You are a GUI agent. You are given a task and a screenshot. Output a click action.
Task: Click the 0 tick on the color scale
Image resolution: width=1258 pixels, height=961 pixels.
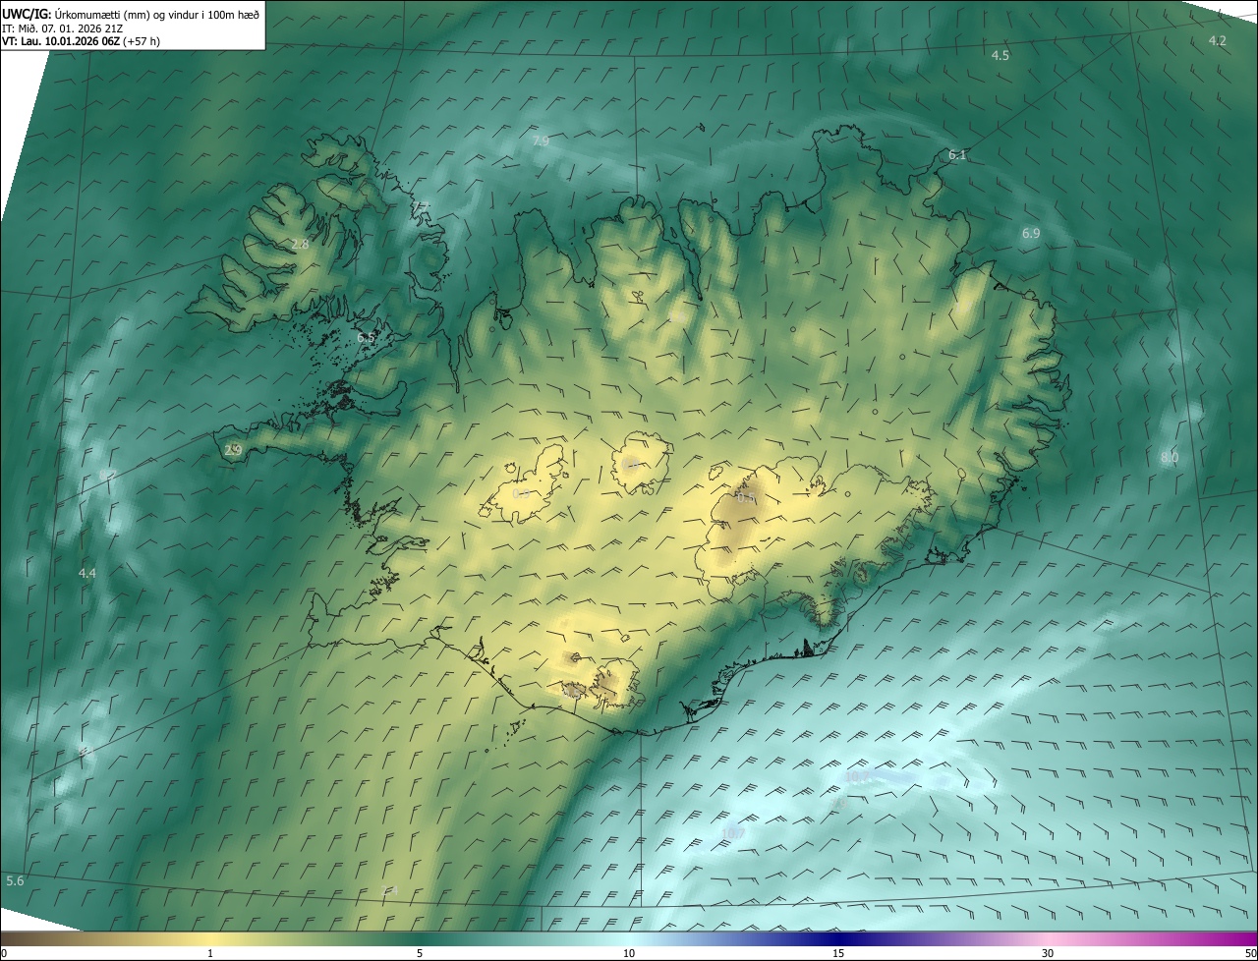(4, 953)
